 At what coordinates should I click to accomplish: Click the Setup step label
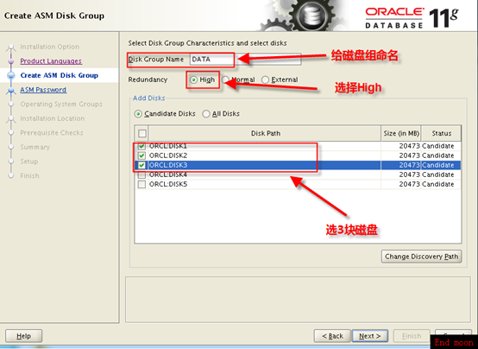[29, 162]
